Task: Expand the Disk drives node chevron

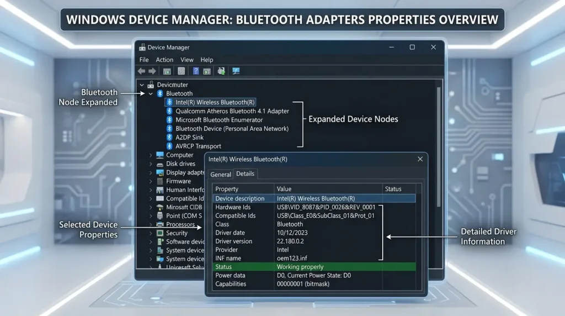Action: 151,164
